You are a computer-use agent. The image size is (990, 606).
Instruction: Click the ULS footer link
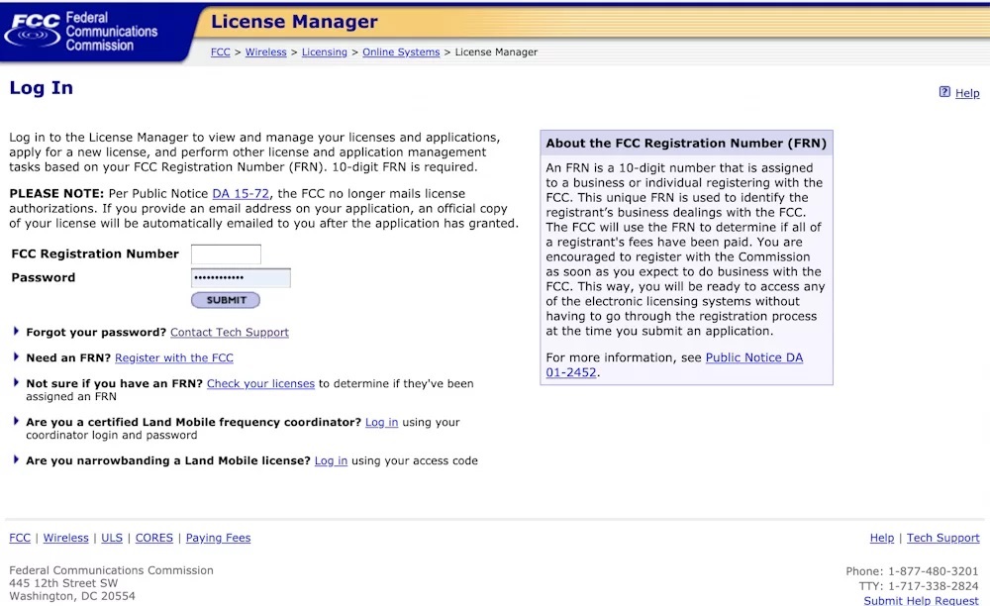tap(112, 539)
